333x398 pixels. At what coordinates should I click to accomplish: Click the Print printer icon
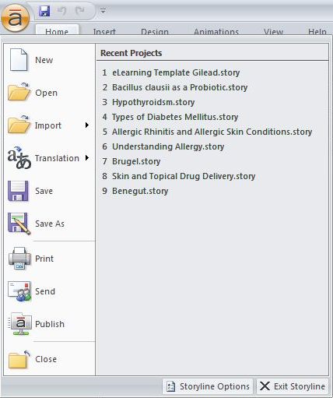pos(19,259)
